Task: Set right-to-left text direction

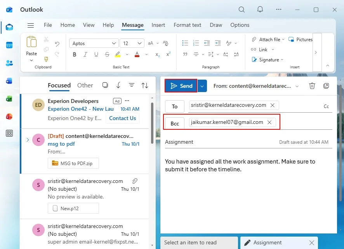Action: point(236,54)
